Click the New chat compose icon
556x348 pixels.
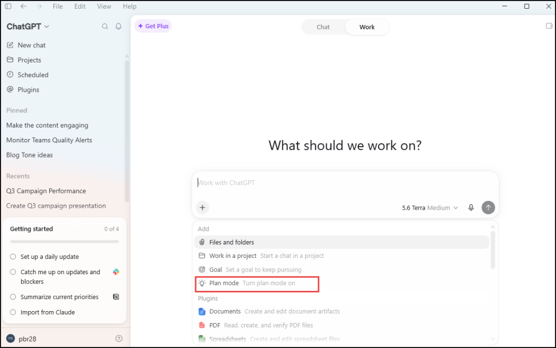[10, 45]
